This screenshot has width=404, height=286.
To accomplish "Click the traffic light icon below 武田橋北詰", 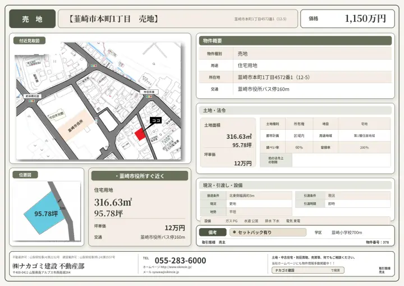I will pyautogui.click(x=31, y=101).
